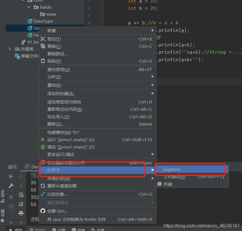Expand the 外部库 node

pyautogui.click(x=10, y=49)
